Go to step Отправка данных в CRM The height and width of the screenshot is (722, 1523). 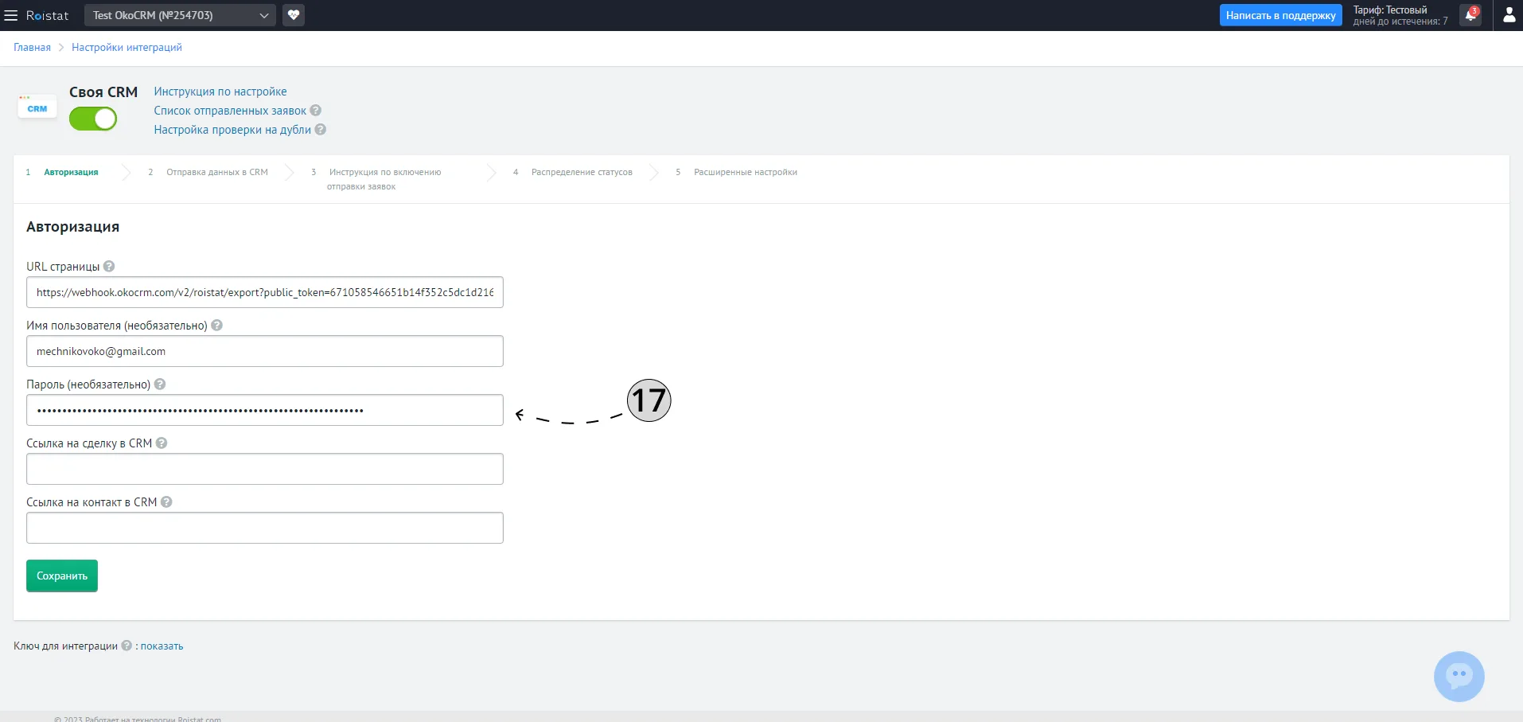click(x=216, y=172)
